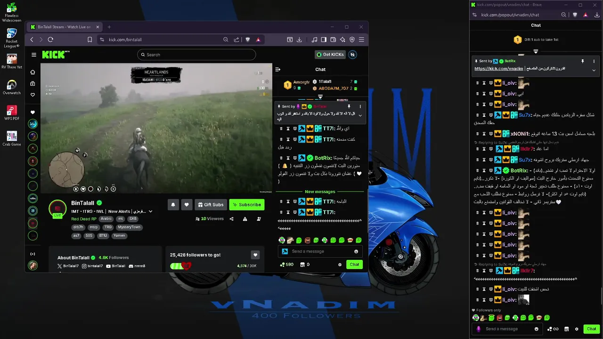Viewport: 603px width, 339px height.
Task: Toggle notifications bell for BinTalall
Action: pyautogui.click(x=173, y=205)
